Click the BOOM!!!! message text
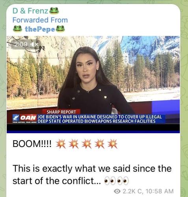Viewport: 188px width, 197px height. click(32, 144)
